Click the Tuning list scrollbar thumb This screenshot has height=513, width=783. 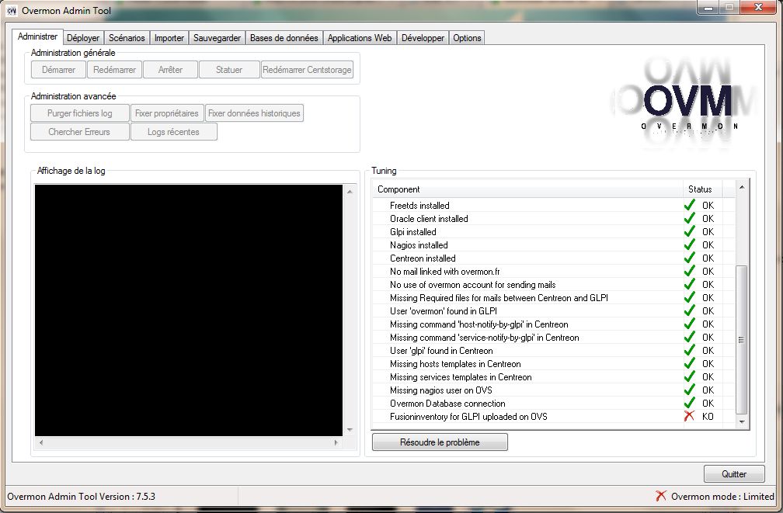pos(742,339)
